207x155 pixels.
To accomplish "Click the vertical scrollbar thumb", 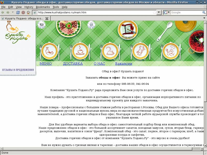I will tap(205, 63).
